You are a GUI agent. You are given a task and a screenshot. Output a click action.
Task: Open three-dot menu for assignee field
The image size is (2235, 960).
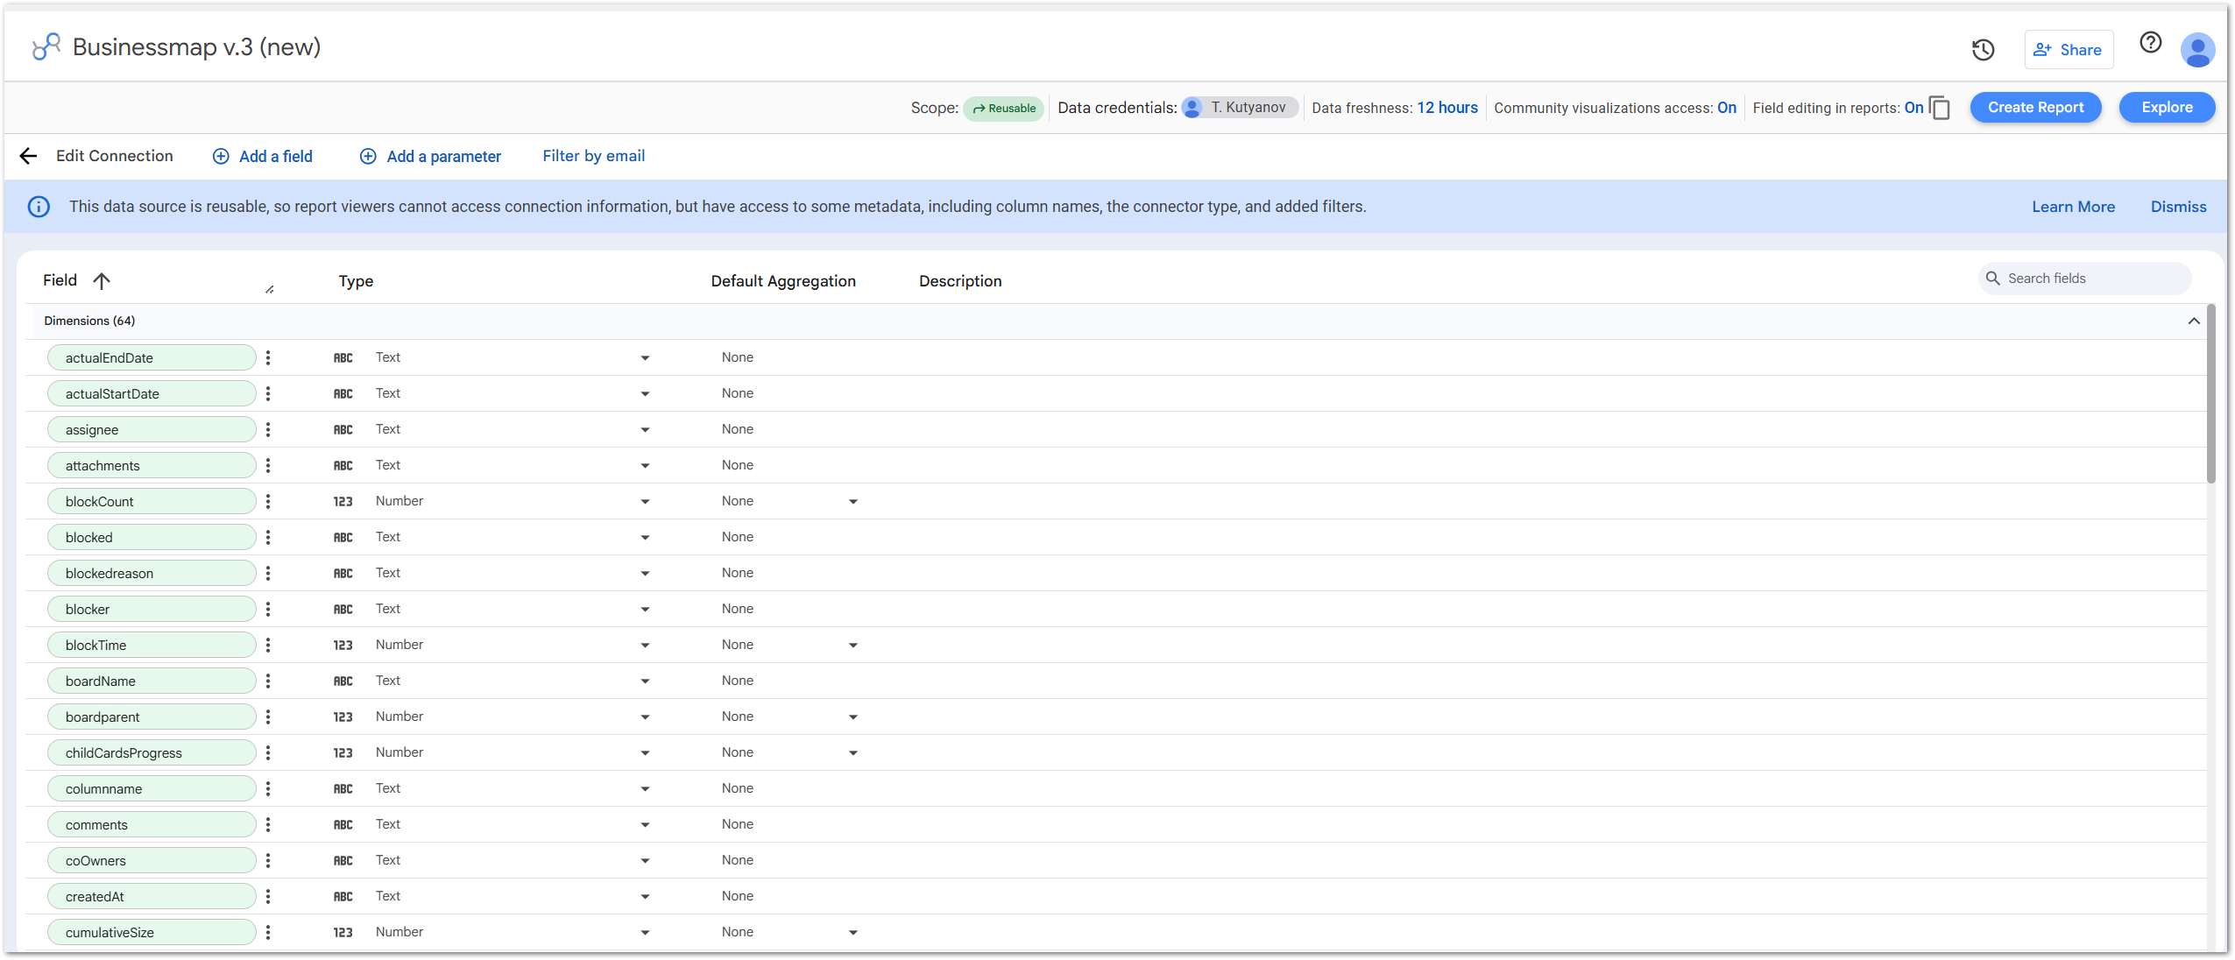[x=268, y=429]
